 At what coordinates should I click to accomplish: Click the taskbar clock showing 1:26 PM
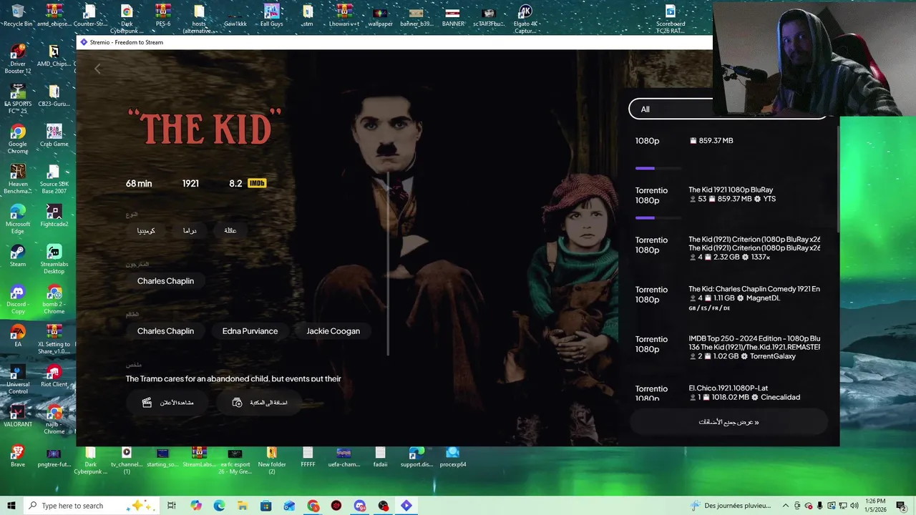pos(875,506)
